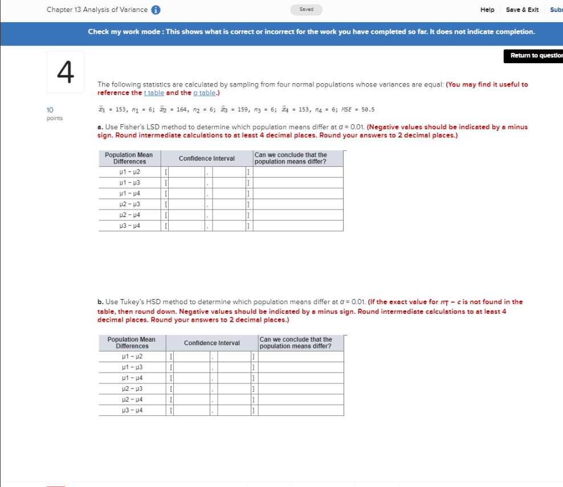Click Save & Exit
The image size is (563, 487).
tap(522, 10)
